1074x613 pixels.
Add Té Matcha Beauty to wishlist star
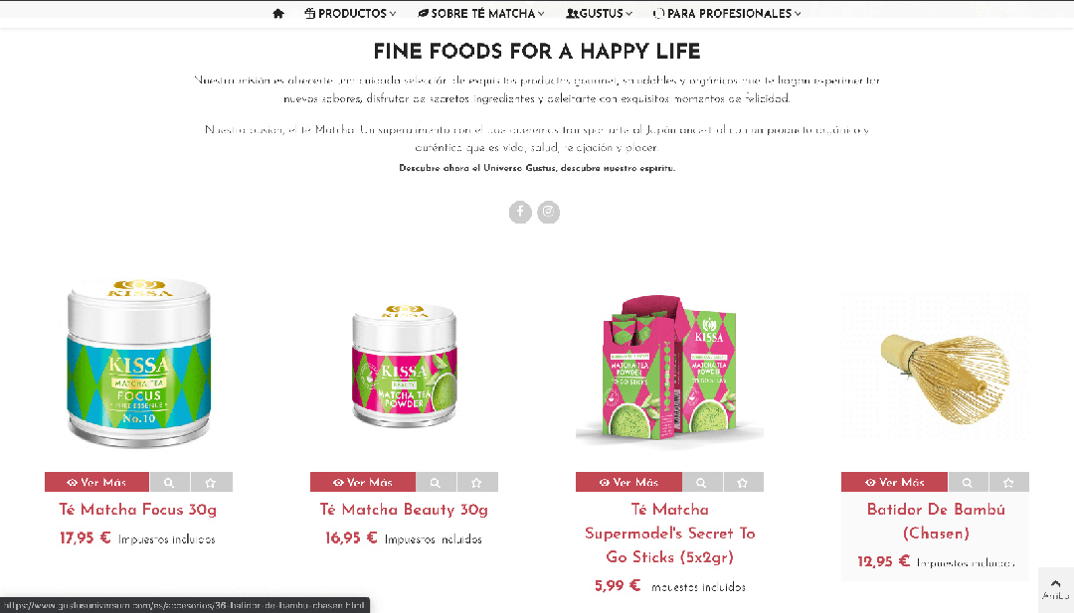(476, 482)
